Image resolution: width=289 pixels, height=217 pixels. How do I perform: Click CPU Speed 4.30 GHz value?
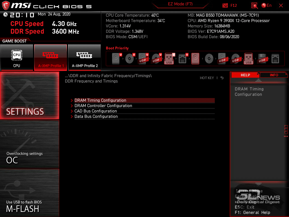[x=64, y=24]
